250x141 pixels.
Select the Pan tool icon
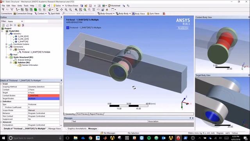pyautogui.click(x=61, y=9)
